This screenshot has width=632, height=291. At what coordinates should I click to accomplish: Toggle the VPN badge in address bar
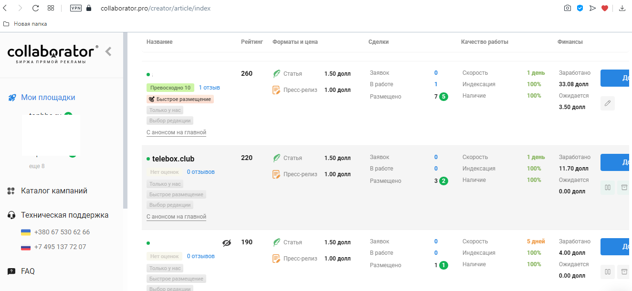tap(76, 8)
